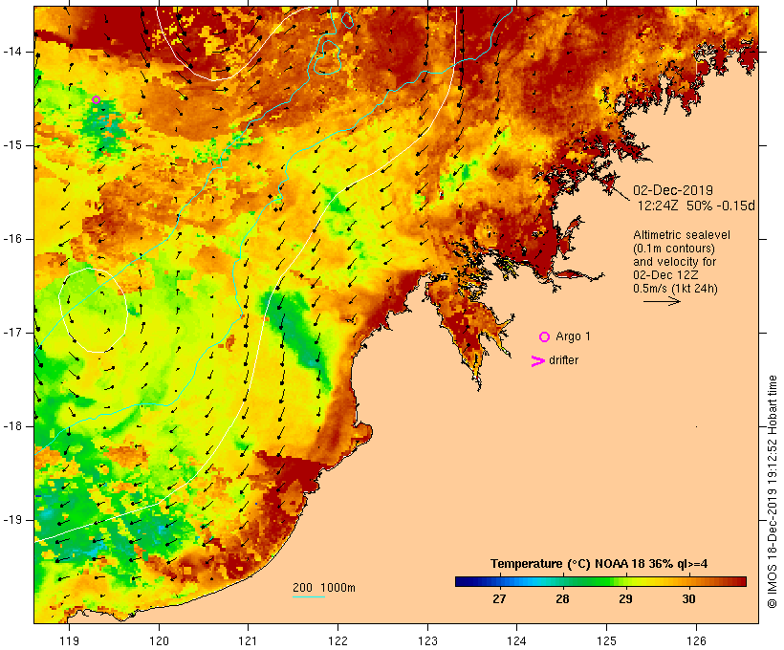
Task: Click the velocity scale arrow in legend
Action: pos(662,301)
